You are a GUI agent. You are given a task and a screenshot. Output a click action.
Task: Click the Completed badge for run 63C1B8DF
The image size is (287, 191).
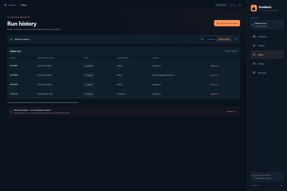pos(89,66)
